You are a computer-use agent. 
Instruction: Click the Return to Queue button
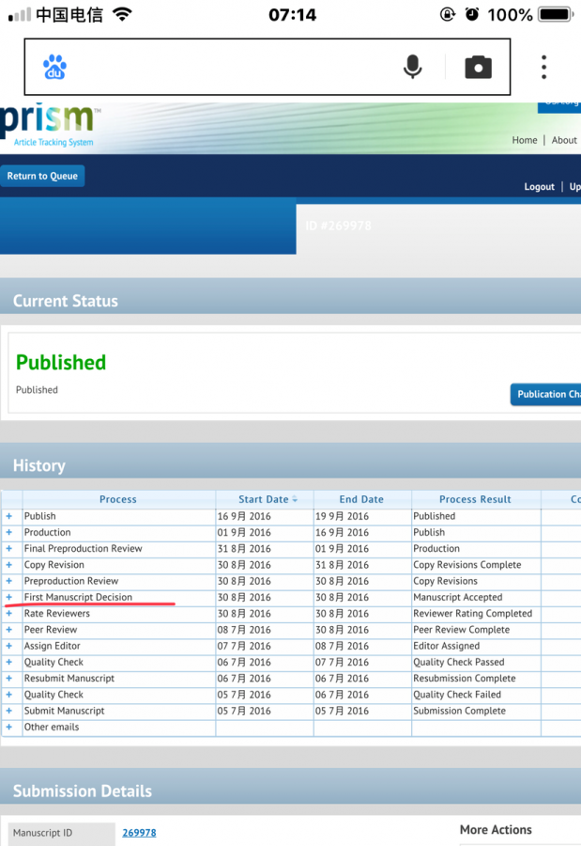pyautogui.click(x=42, y=176)
